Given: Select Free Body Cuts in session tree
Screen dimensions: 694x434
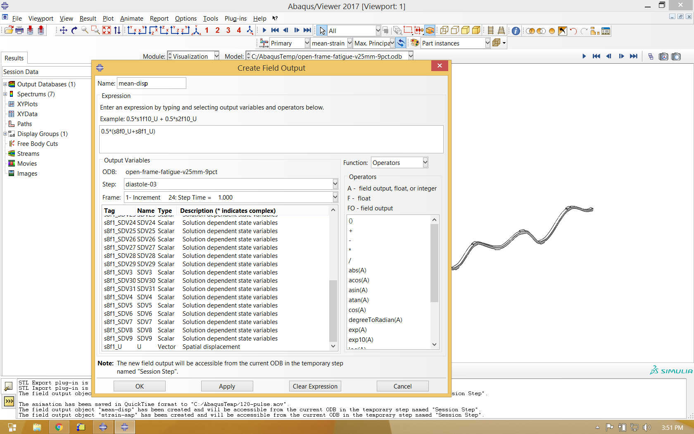Looking at the screenshot, I should pos(38,143).
